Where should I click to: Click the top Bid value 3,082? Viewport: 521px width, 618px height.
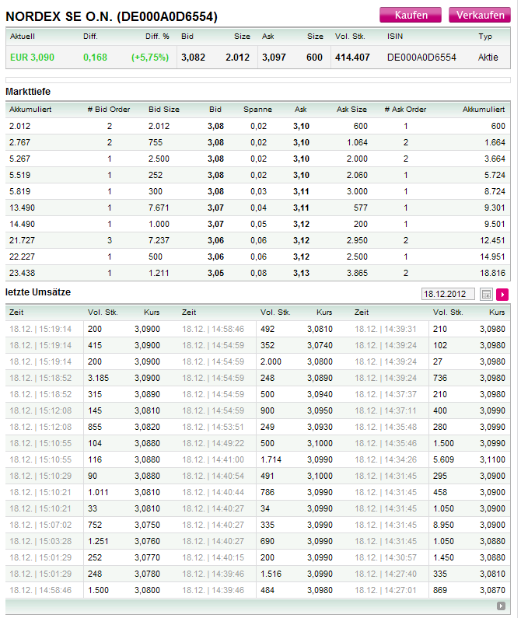click(x=194, y=58)
